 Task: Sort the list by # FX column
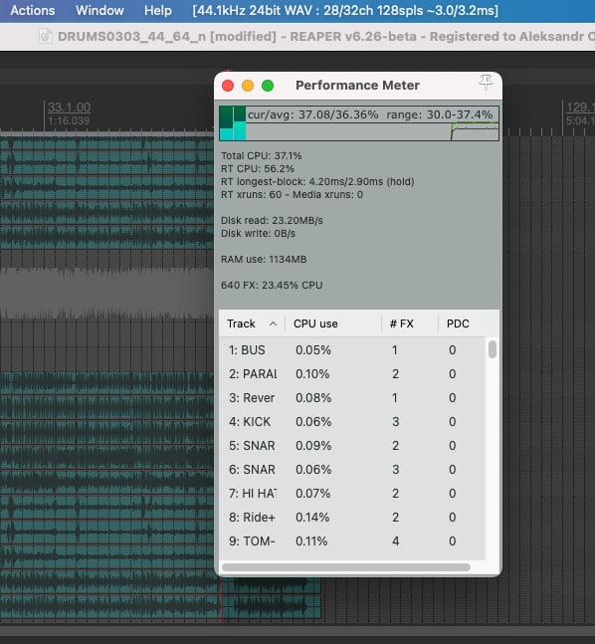(409, 323)
